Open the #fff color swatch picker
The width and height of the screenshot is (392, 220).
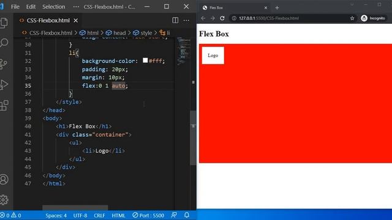point(145,61)
